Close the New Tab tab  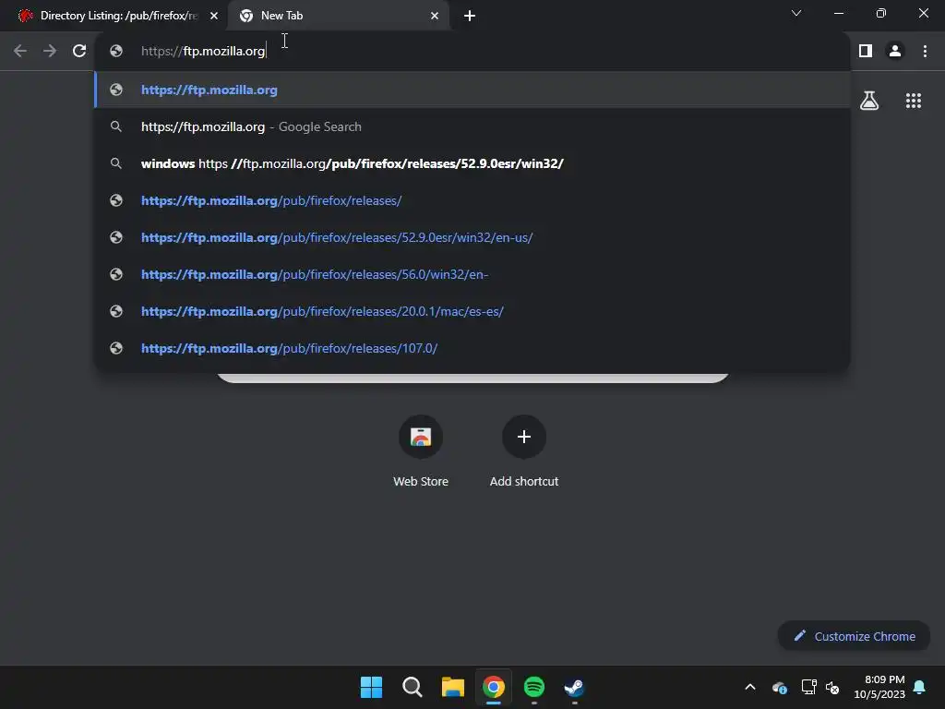click(435, 16)
